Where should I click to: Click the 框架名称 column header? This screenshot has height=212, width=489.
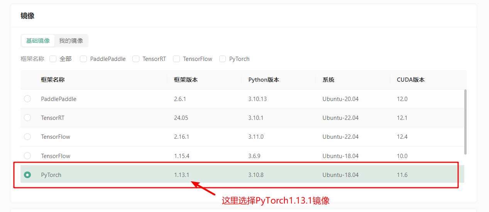pos(53,80)
